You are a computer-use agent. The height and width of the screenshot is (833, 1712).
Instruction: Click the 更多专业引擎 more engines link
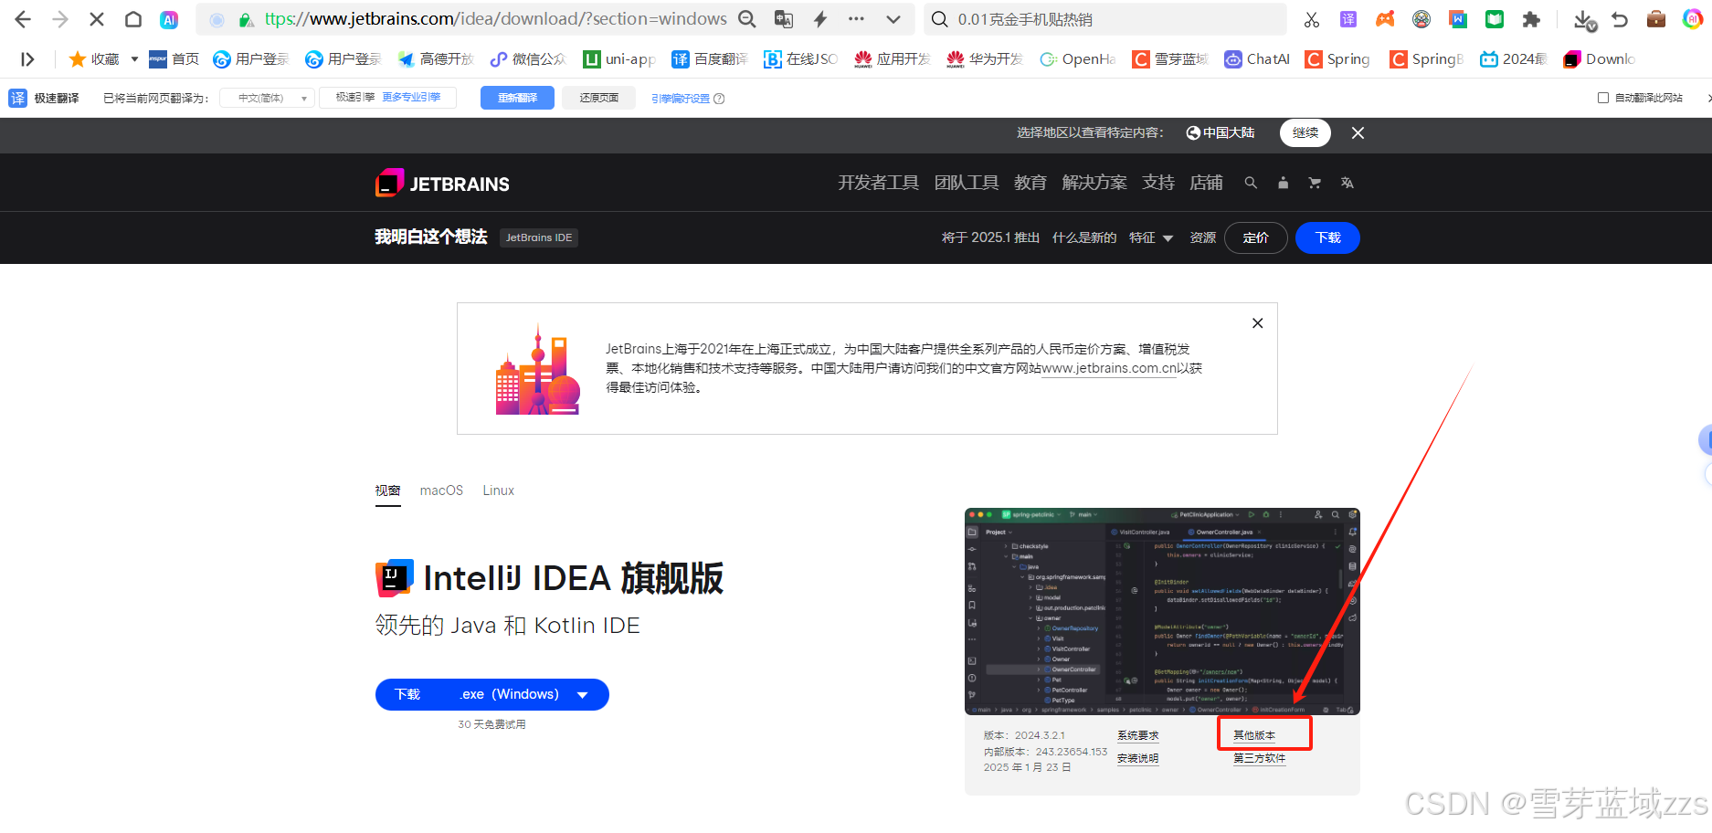click(411, 97)
